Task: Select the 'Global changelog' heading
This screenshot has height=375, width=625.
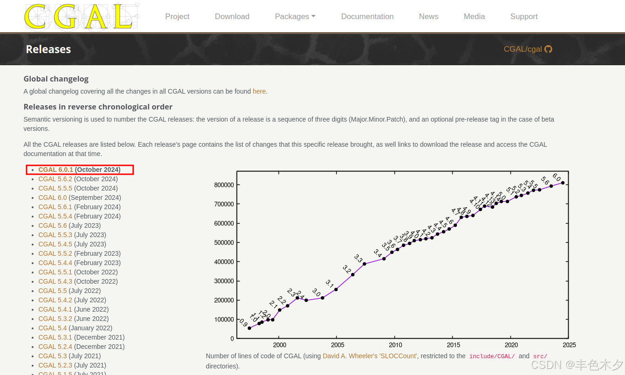Action: (56, 79)
